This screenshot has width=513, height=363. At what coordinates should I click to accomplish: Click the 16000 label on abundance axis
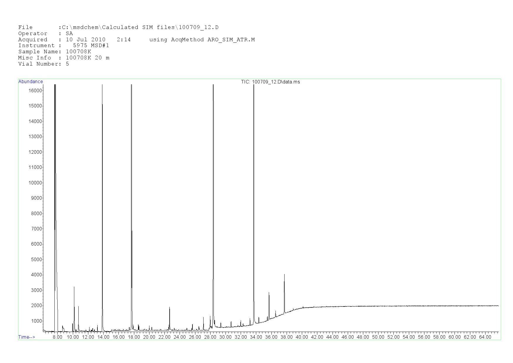35,91
